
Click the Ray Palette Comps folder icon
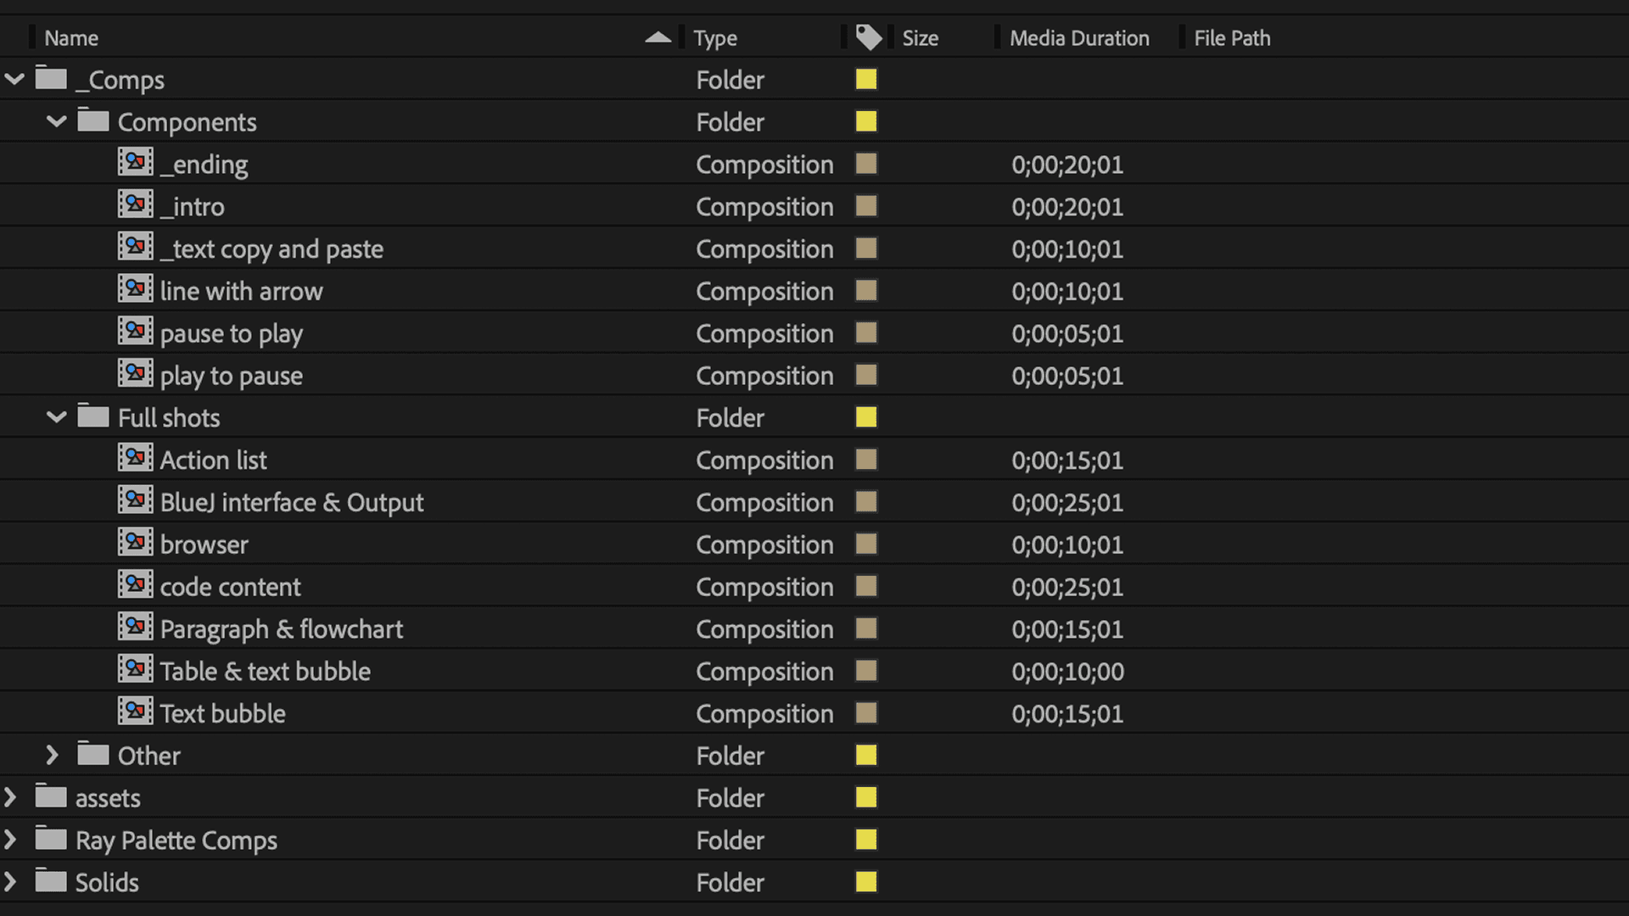tap(51, 840)
